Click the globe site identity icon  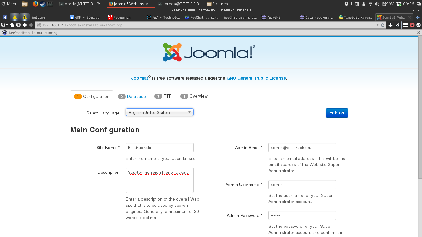[39, 25]
